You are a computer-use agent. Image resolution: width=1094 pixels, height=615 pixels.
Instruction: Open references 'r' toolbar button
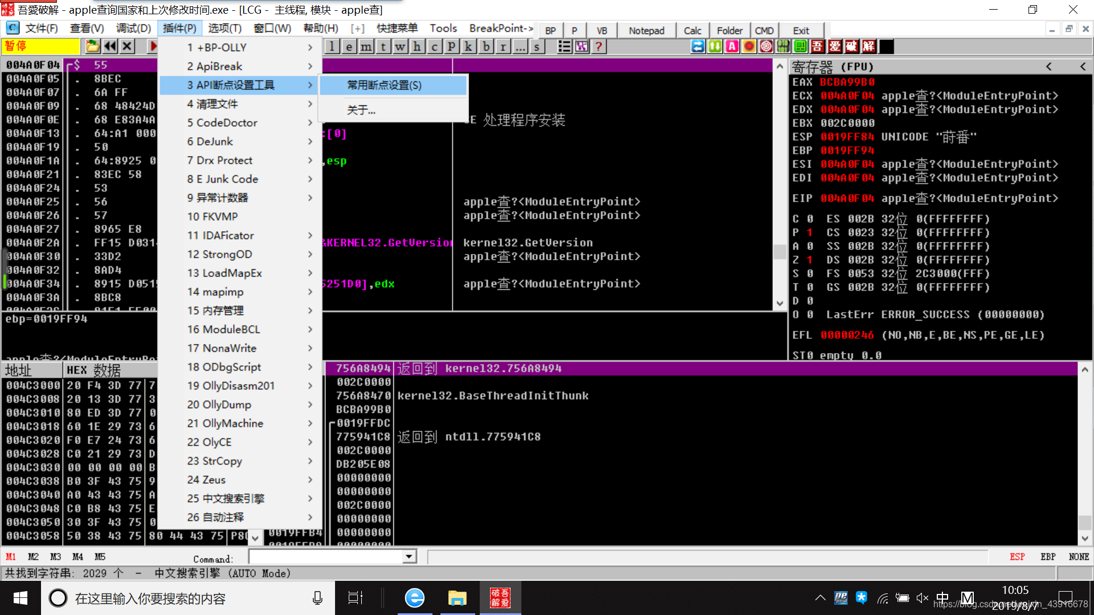[x=503, y=47]
